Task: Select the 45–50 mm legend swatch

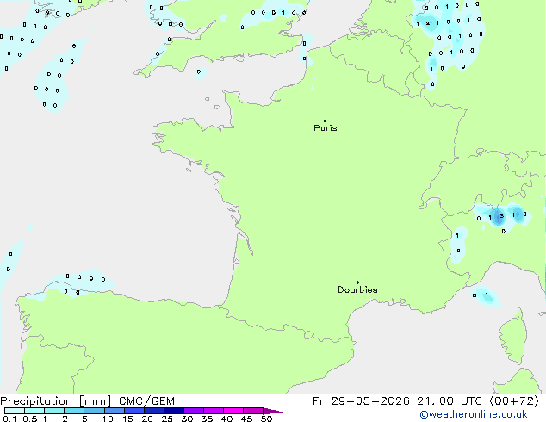Action: click(253, 411)
